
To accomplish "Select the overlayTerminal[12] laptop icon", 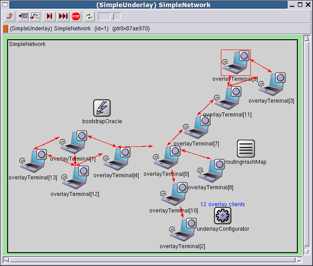I will 75,178.
